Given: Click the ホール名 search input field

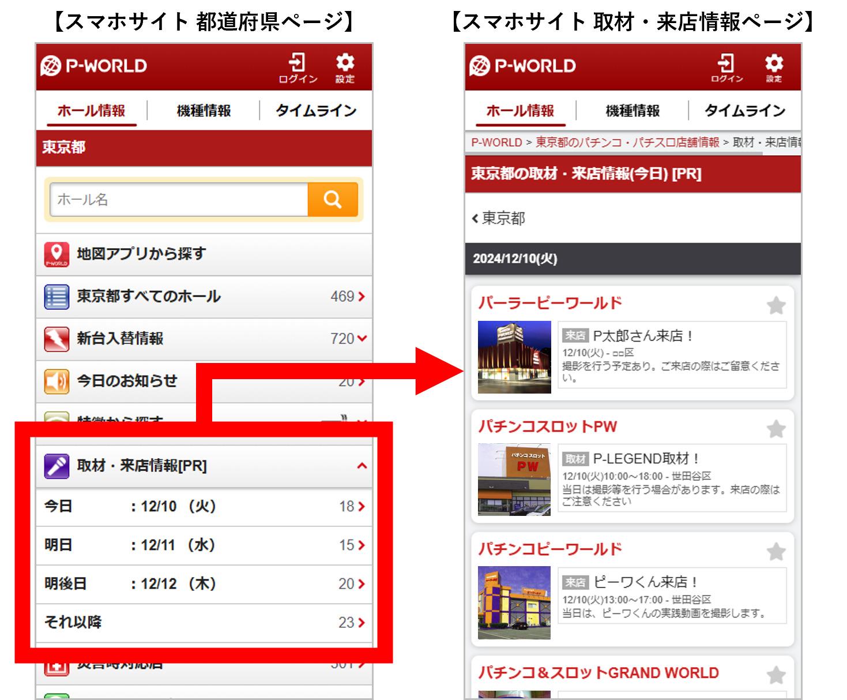Looking at the screenshot, I should pos(179,200).
